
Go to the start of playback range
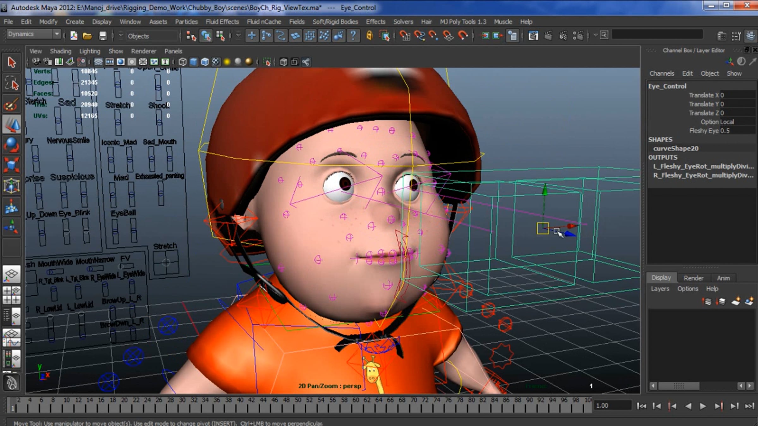point(641,406)
